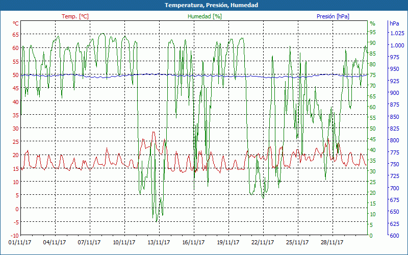The image size is (408, 255).
Task: Click the 775 pressure axis value
Action: (x=395, y=152)
